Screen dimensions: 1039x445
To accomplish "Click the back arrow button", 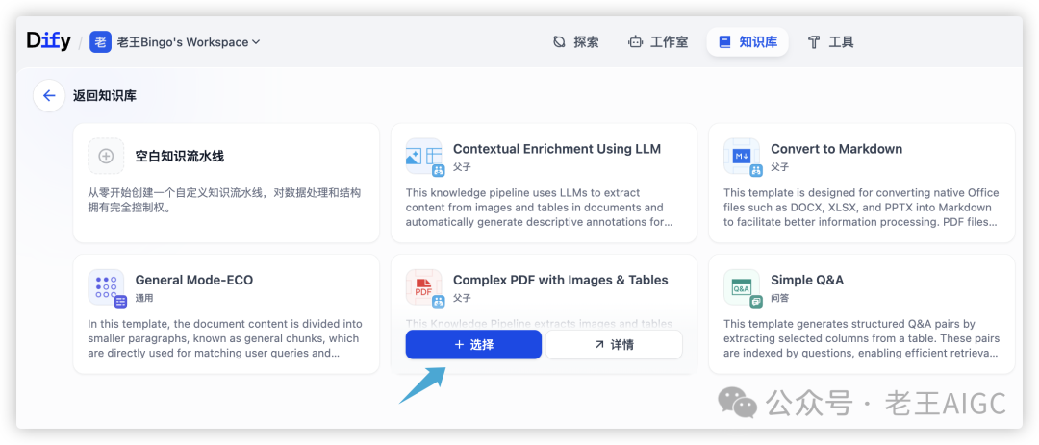I will coord(49,96).
